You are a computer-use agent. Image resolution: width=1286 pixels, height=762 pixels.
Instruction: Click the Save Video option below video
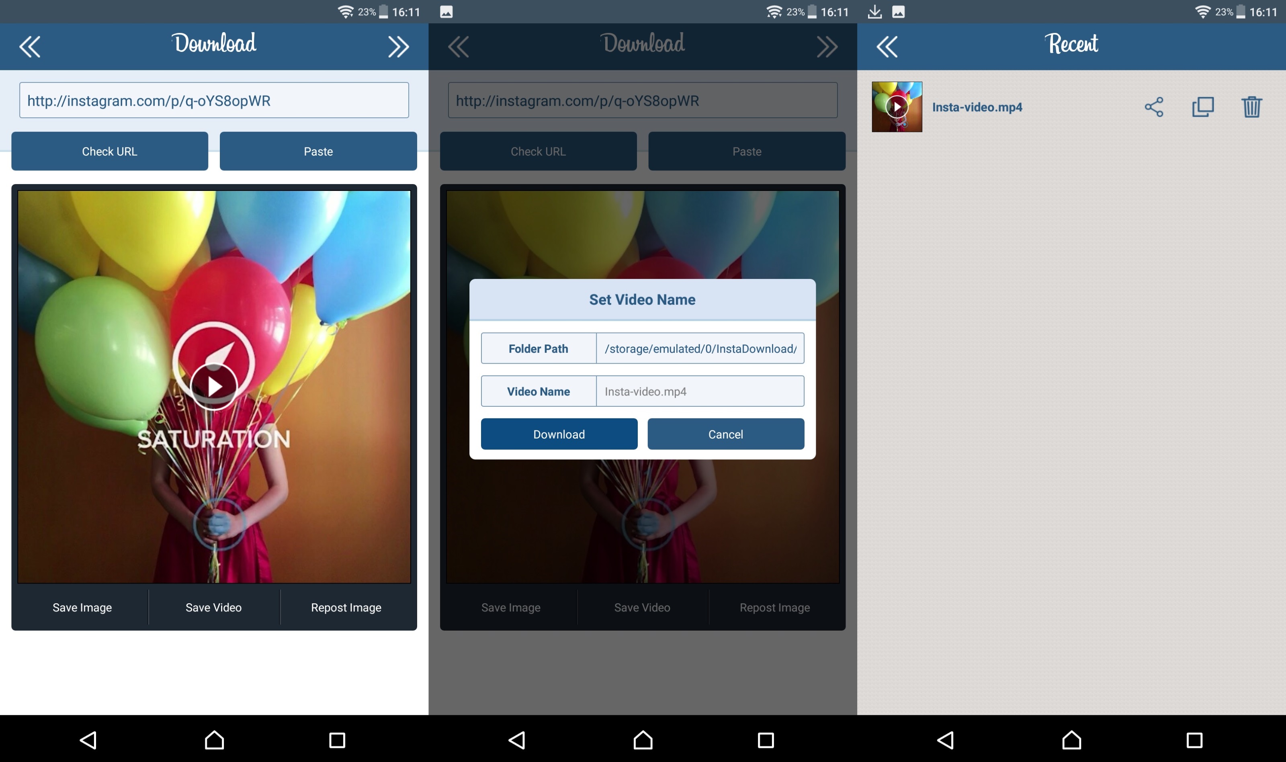[x=212, y=608]
